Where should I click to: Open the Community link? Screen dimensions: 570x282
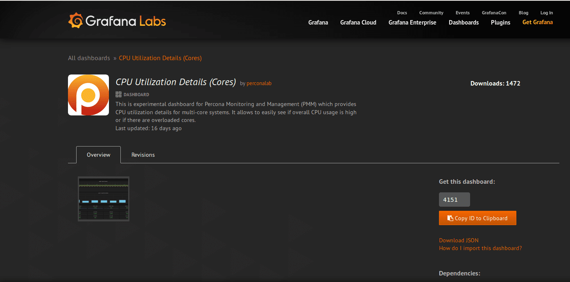(431, 13)
